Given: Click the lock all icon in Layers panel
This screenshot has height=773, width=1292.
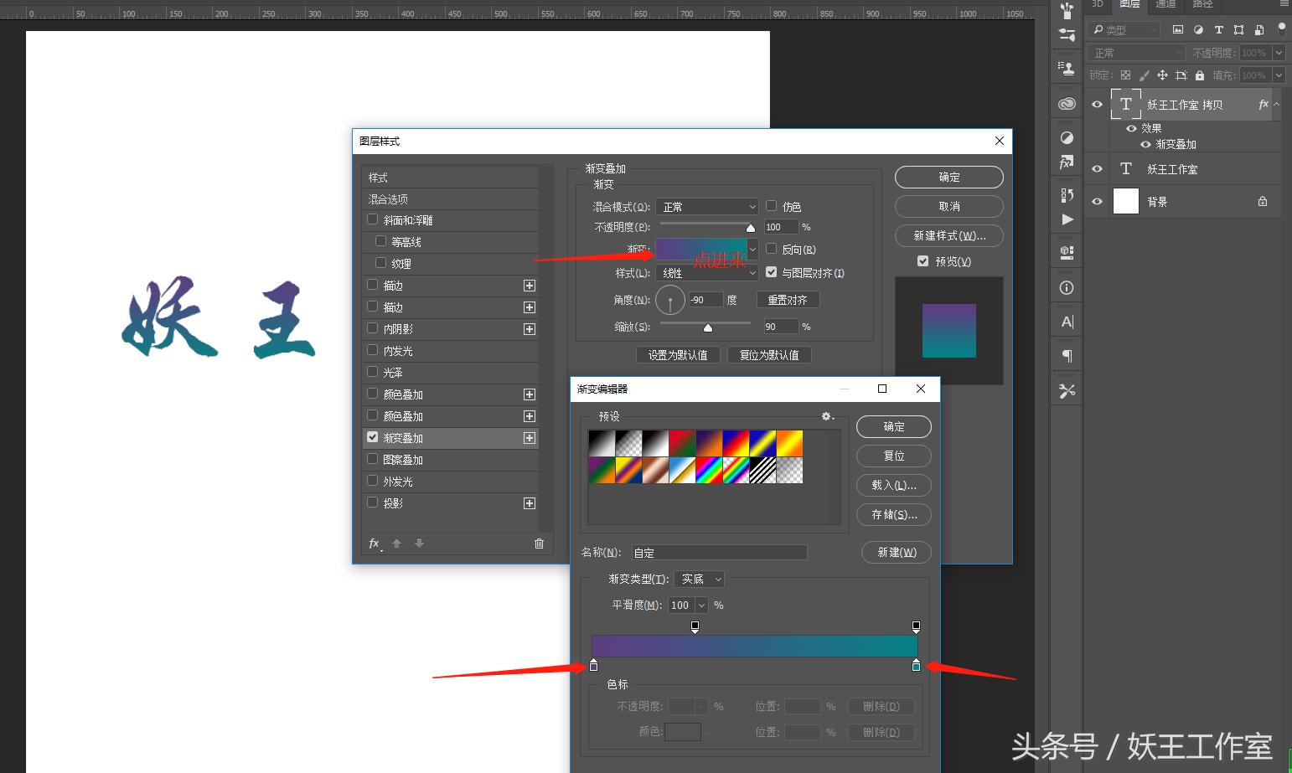Looking at the screenshot, I should tap(1198, 75).
